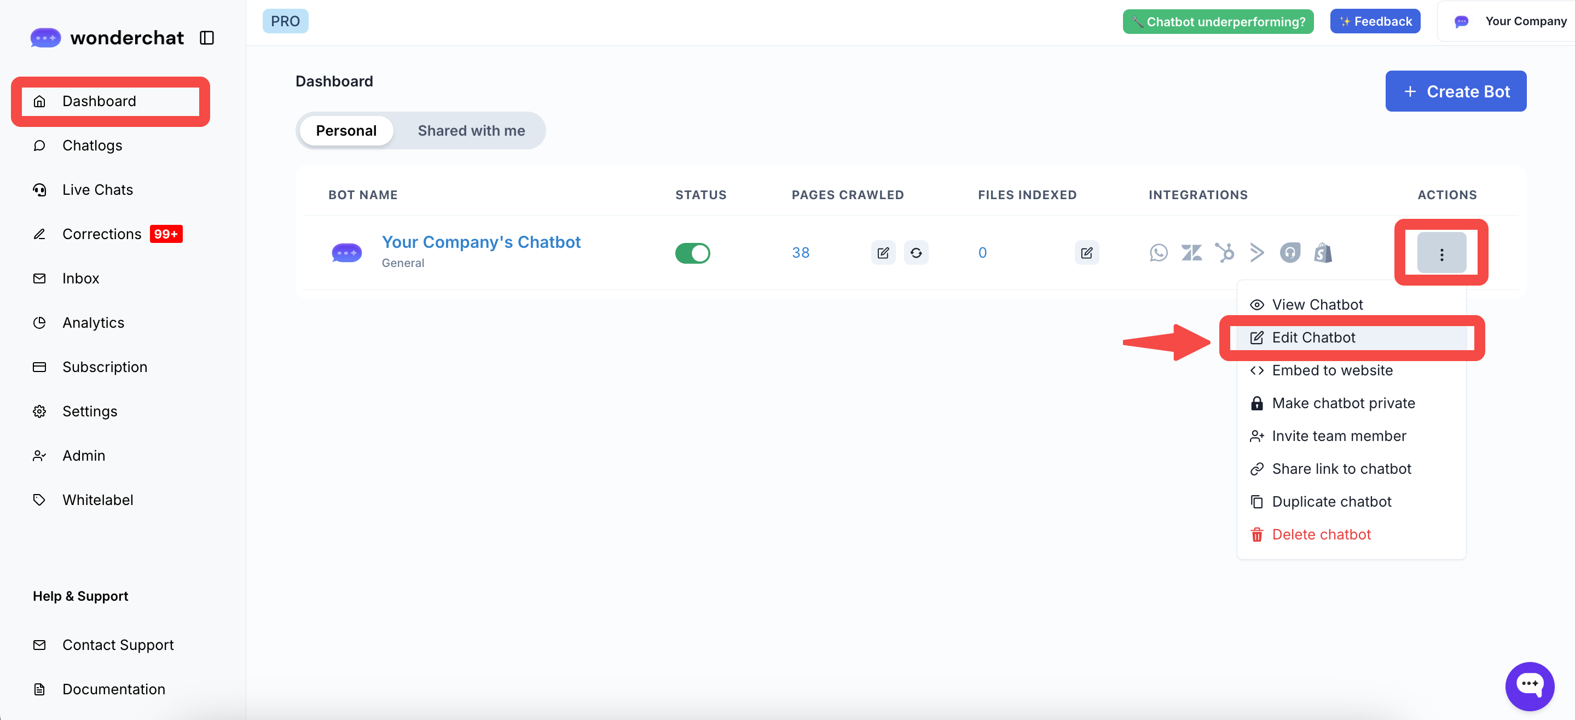
Task: Click the Create Bot button
Action: pyautogui.click(x=1455, y=91)
